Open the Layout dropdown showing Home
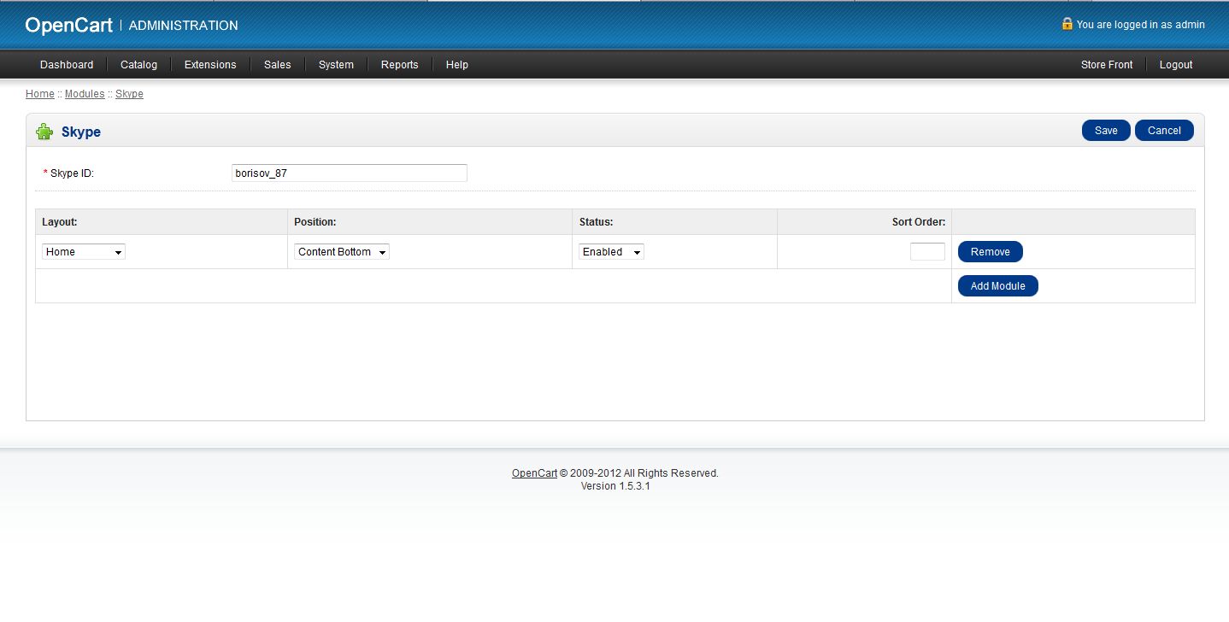This screenshot has width=1229, height=622. [84, 252]
